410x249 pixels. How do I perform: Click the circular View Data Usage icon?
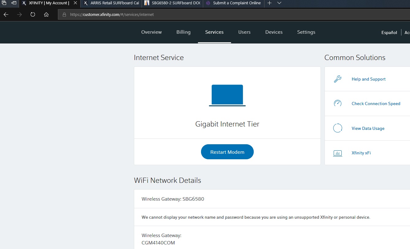[x=337, y=128]
